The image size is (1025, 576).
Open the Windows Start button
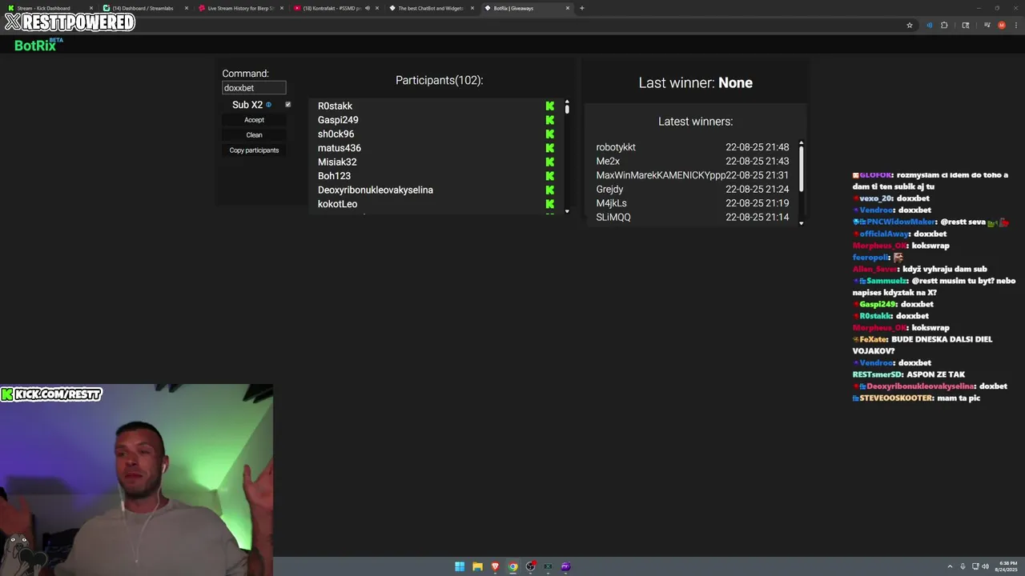[x=460, y=566]
